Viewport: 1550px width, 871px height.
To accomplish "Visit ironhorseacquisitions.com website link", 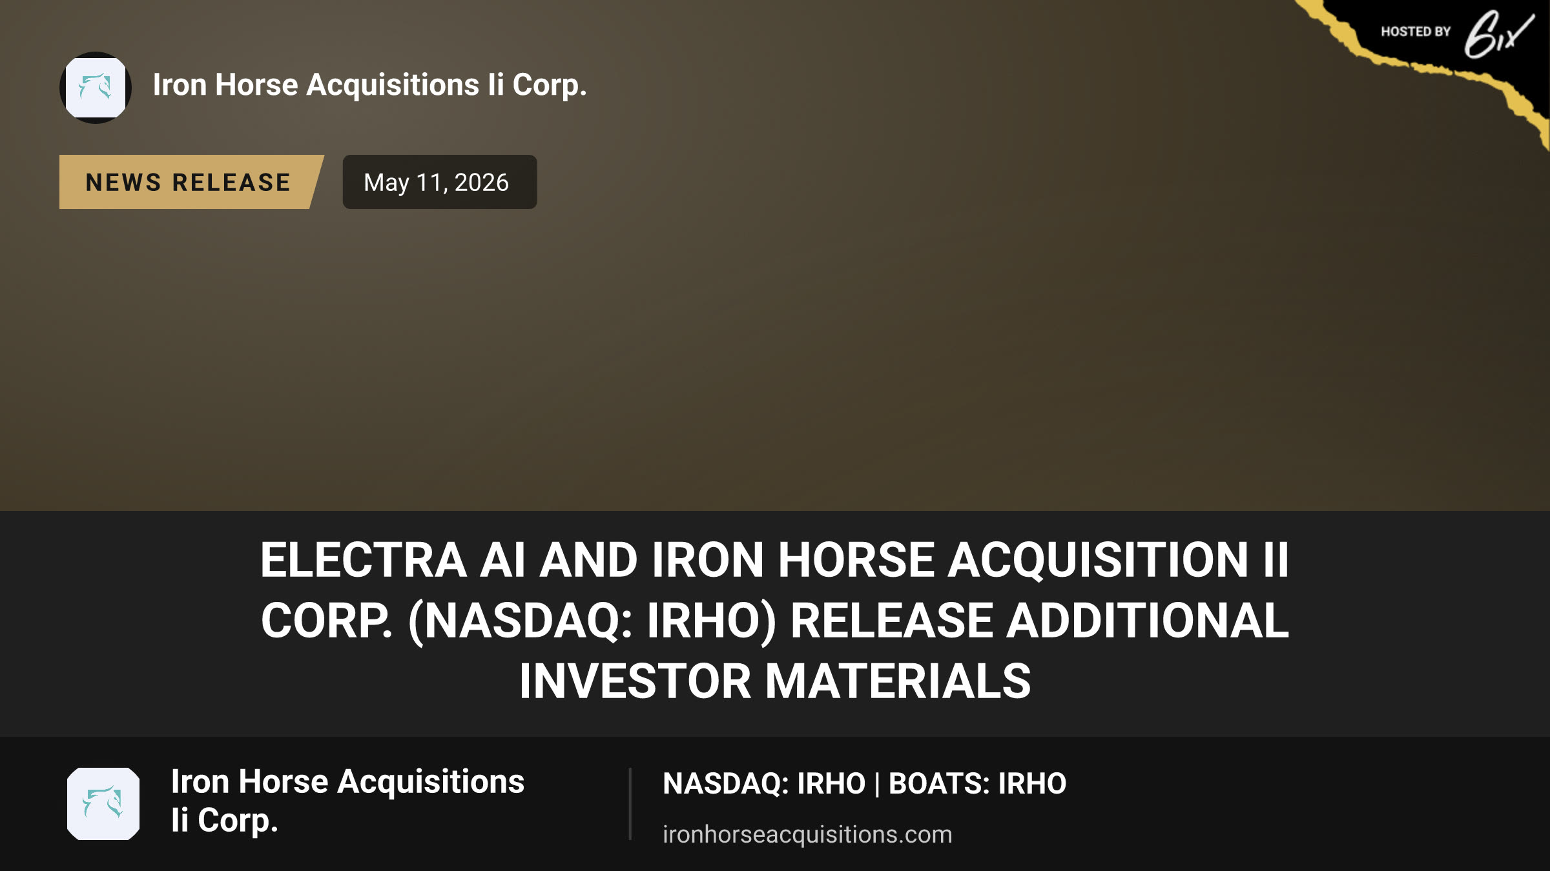I will pyautogui.click(x=807, y=834).
